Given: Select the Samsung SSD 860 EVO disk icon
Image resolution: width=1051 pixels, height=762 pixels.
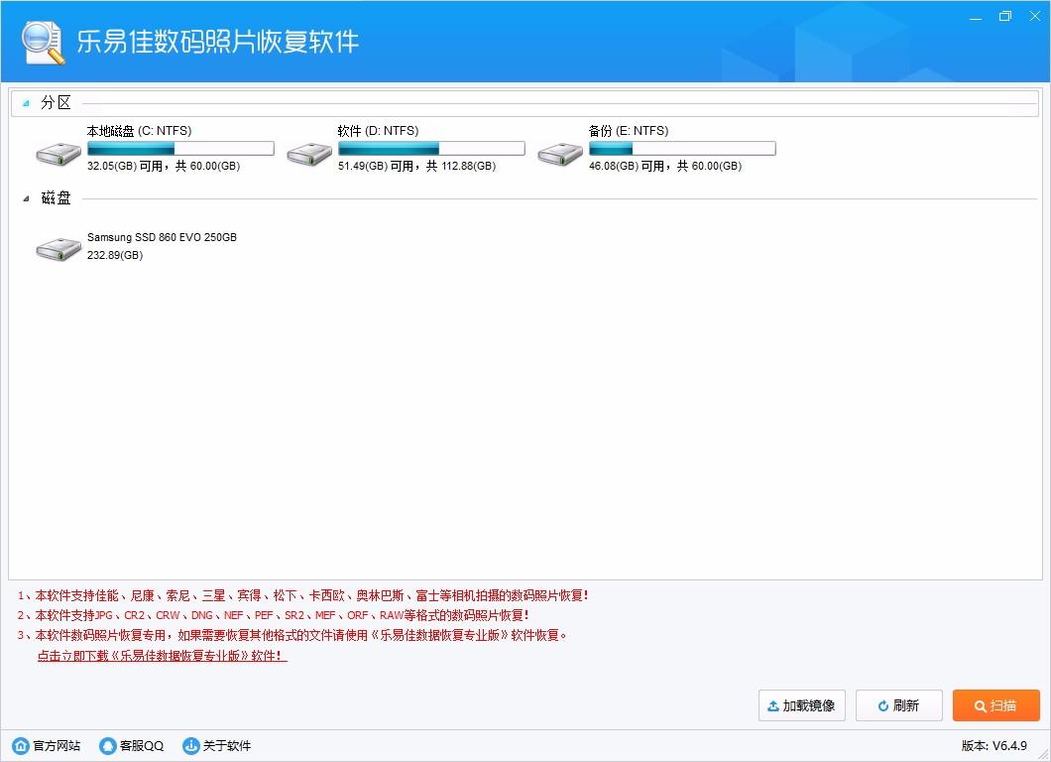Looking at the screenshot, I should tap(58, 249).
